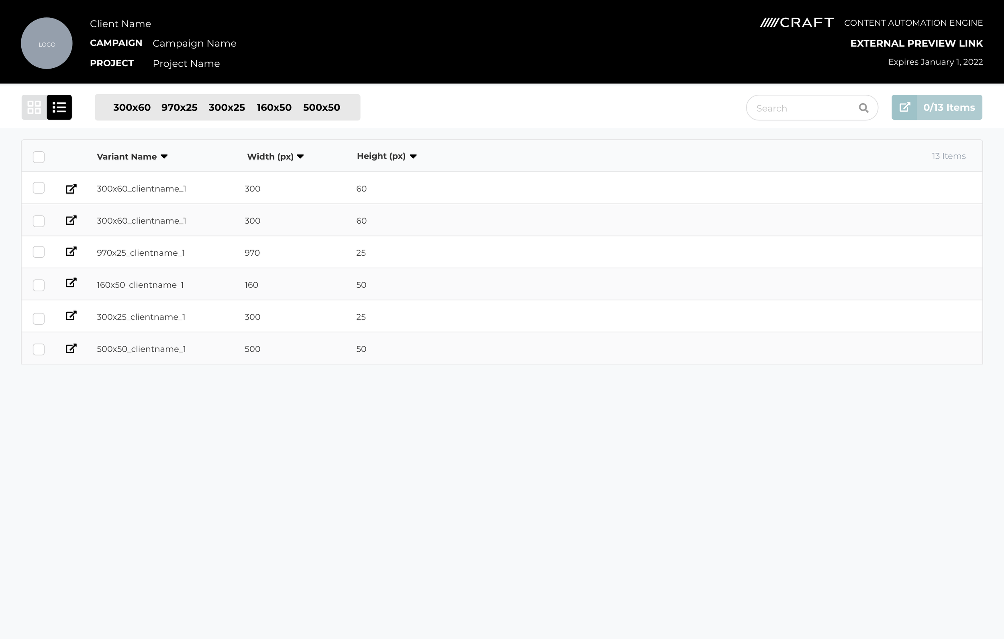Sort by Width (px) column arrow

(300, 156)
